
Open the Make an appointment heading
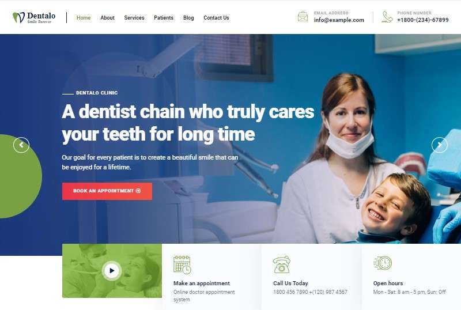pyautogui.click(x=201, y=283)
